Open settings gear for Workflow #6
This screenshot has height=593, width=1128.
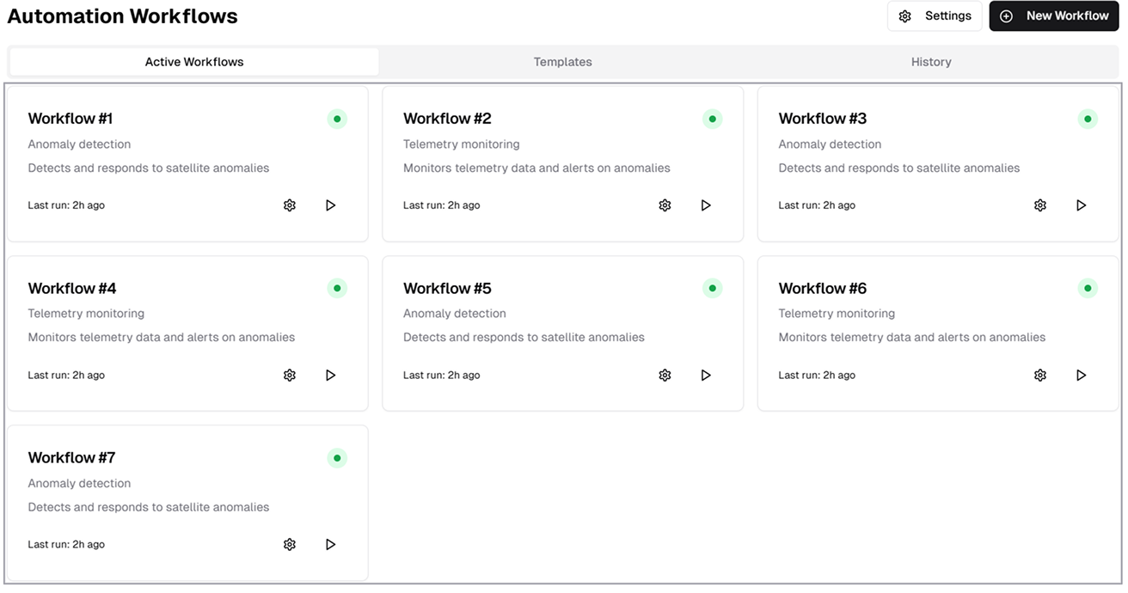pyautogui.click(x=1040, y=375)
